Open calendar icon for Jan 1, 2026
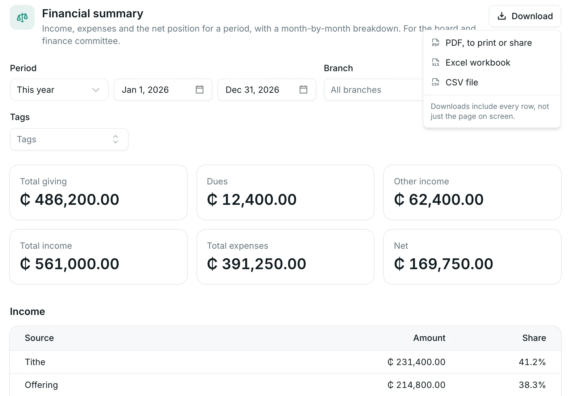The image size is (571, 396). [x=200, y=90]
